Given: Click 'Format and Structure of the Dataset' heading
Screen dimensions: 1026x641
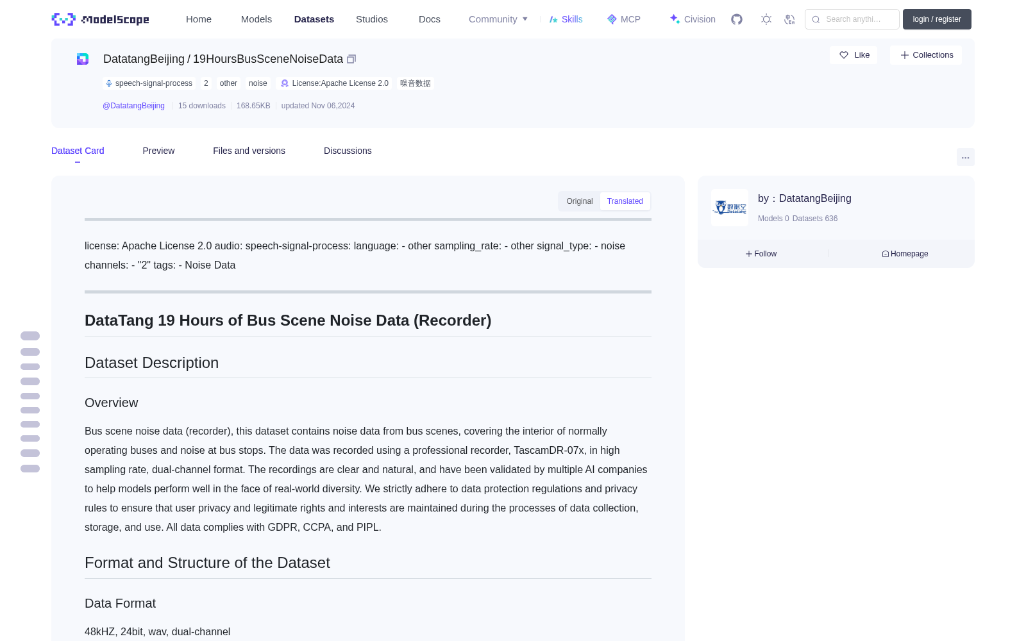Looking at the screenshot, I should coord(207,563).
